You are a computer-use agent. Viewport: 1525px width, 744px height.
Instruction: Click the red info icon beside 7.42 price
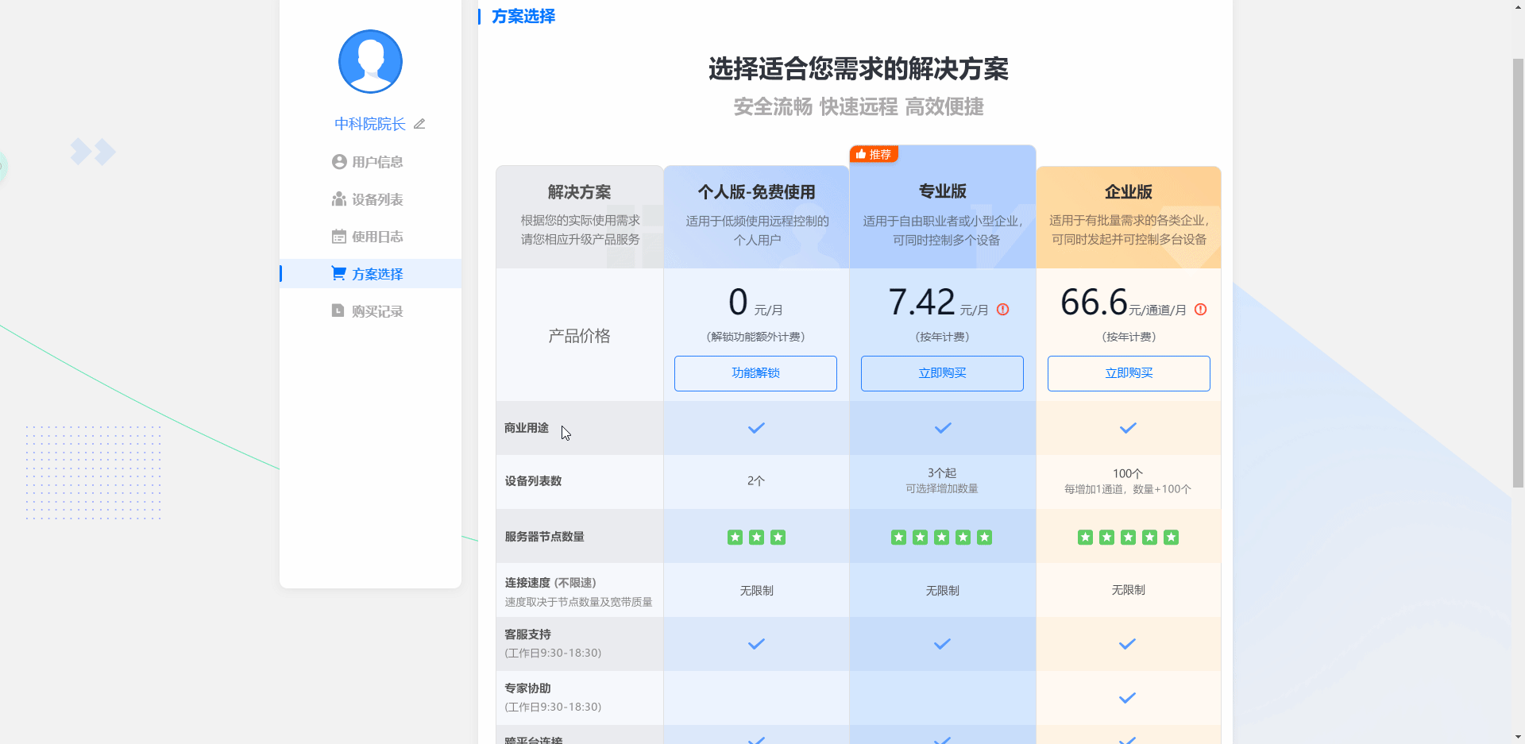(1003, 310)
